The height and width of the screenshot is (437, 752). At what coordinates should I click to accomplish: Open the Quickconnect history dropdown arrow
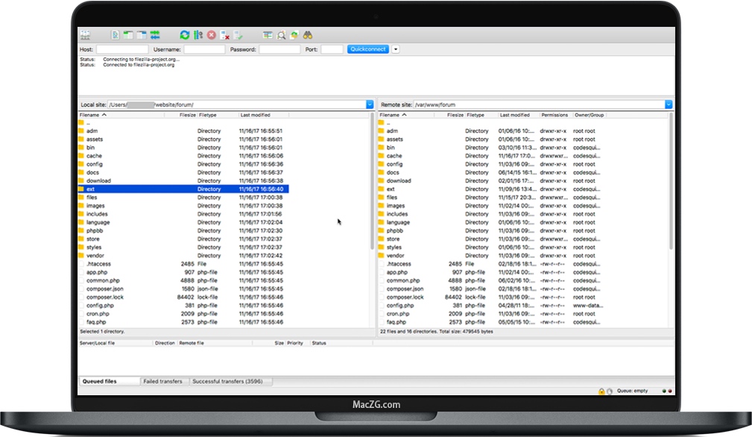[x=396, y=49]
